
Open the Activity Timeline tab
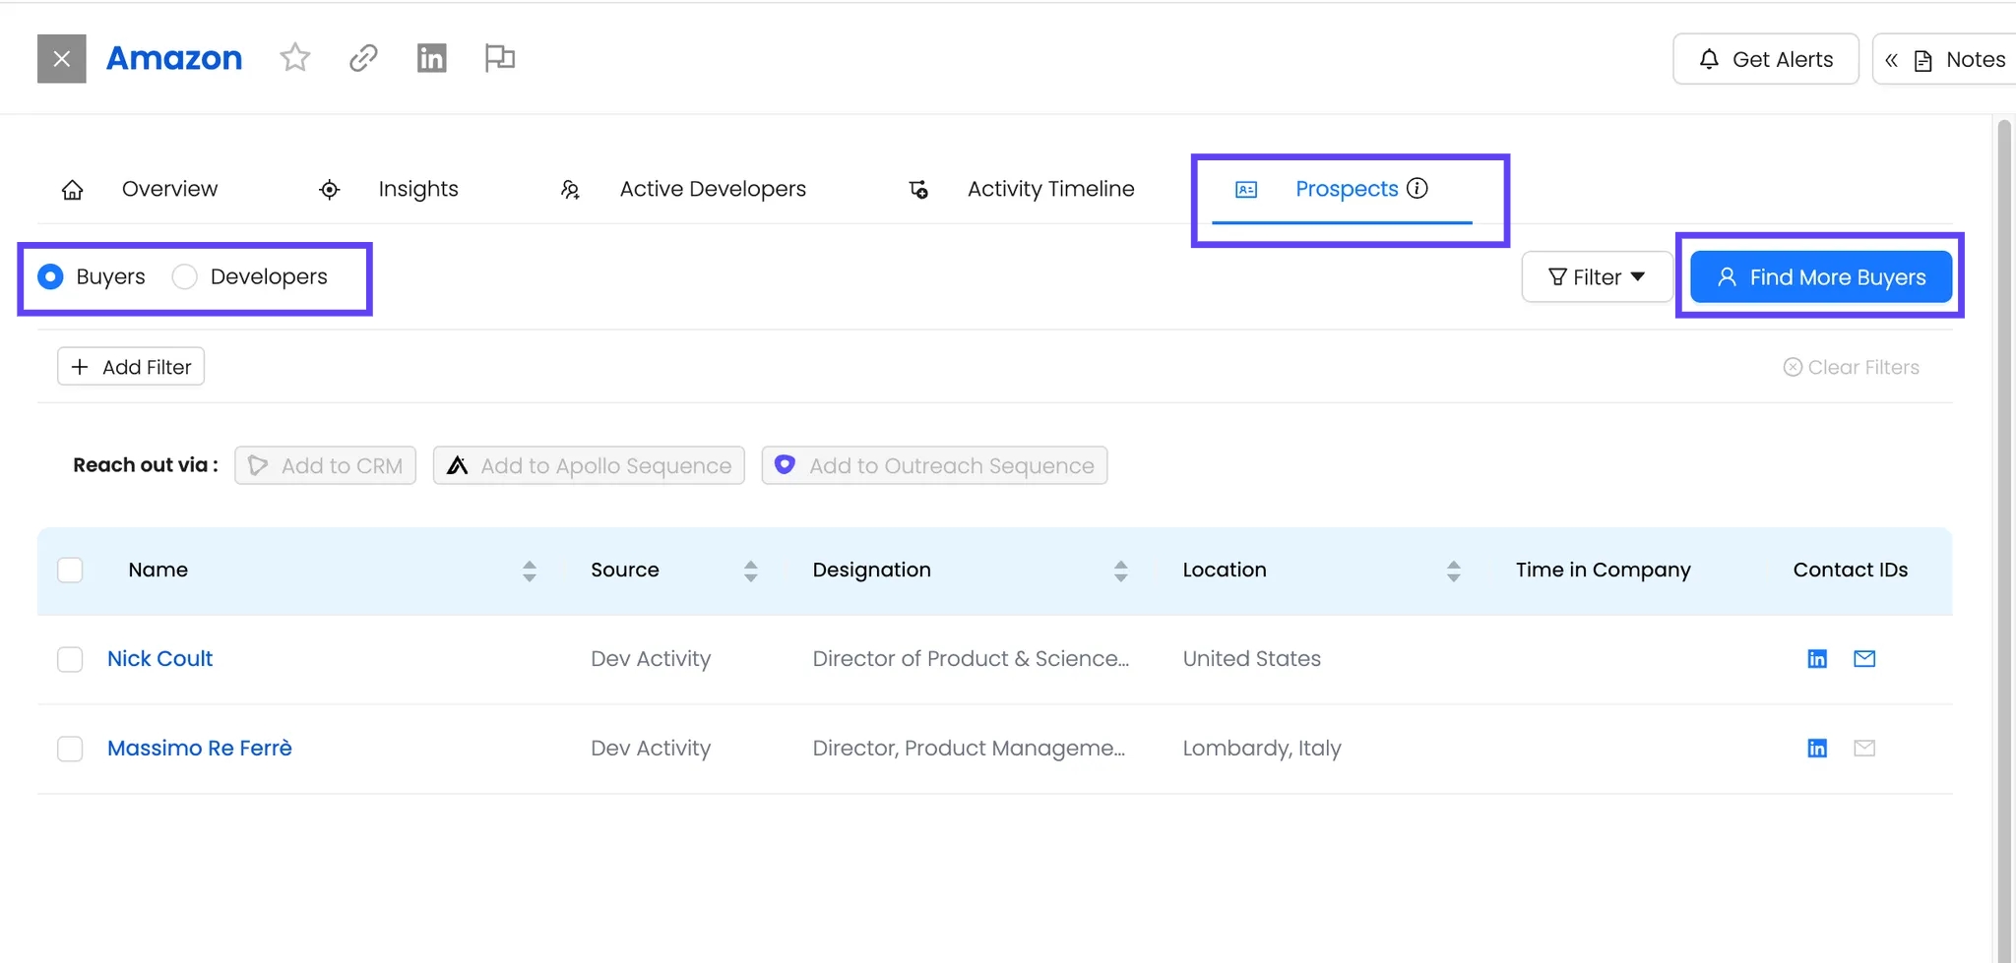coord(1050,189)
